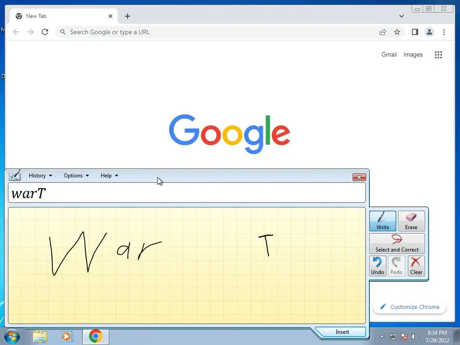This screenshot has width=460, height=345.
Task: Select the New Tab tab
Action: (64, 16)
